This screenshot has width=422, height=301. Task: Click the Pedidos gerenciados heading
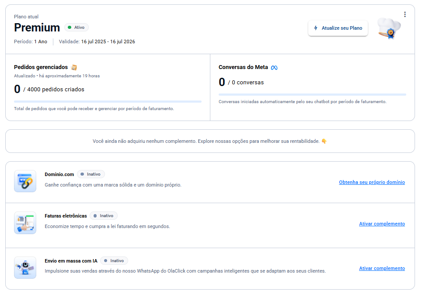click(41, 67)
